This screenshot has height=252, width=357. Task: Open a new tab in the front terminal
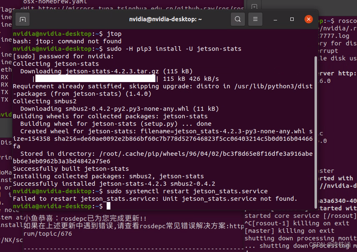[22, 19]
